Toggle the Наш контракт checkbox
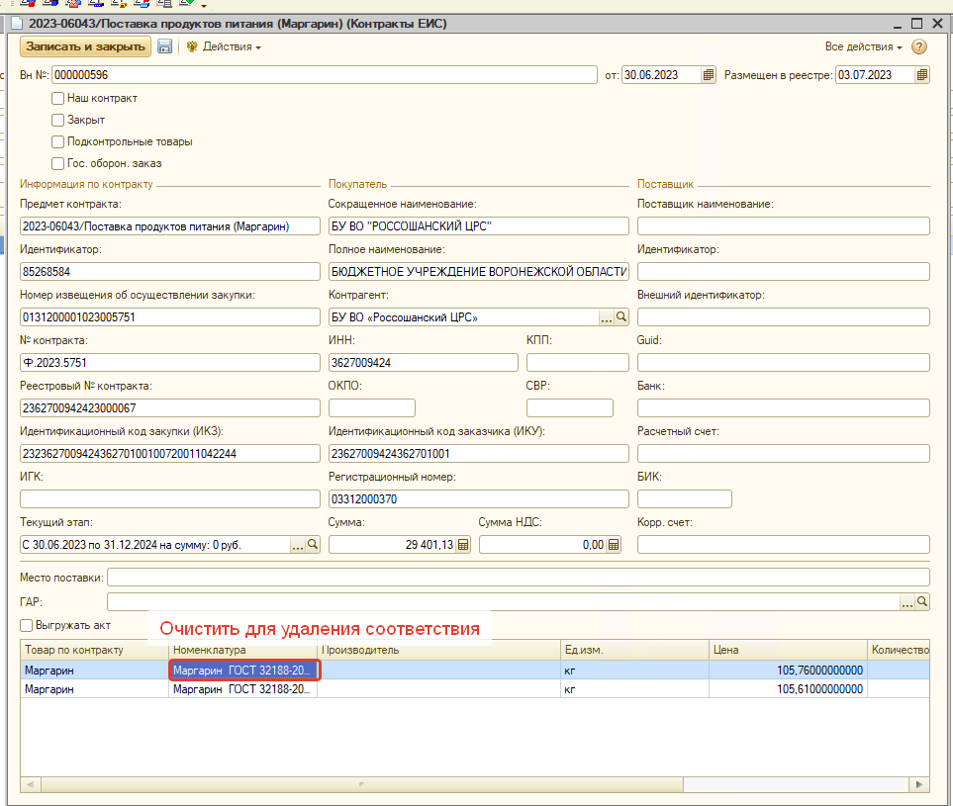This screenshot has width=953, height=806. click(57, 98)
